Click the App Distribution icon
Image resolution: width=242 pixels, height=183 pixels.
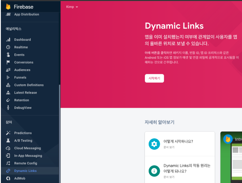tap(8, 14)
